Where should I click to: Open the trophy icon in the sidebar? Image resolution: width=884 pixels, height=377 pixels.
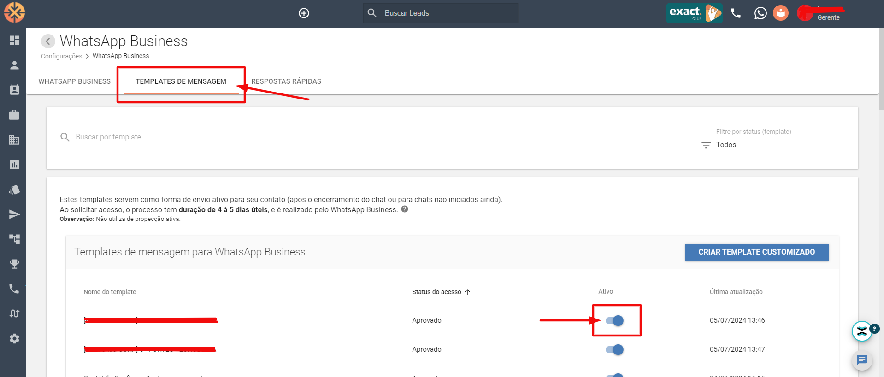pyautogui.click(x=14, y=264)
